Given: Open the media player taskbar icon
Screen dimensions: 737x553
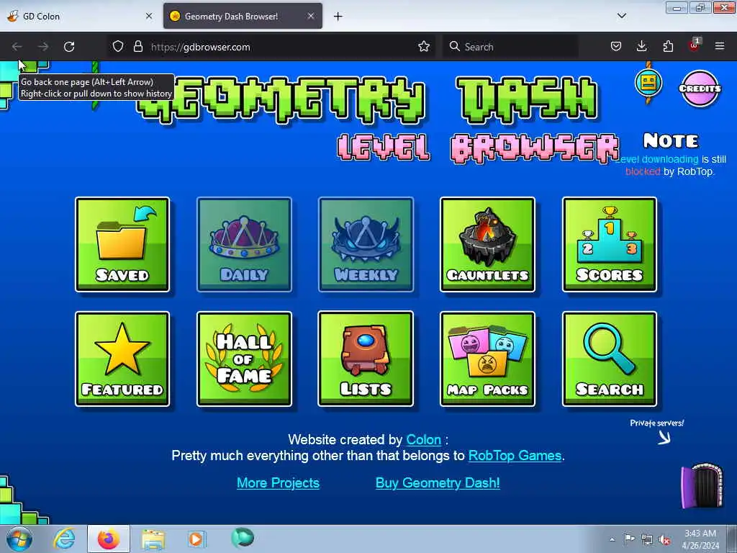Looking at the screenshot, I should click(196, 539).
